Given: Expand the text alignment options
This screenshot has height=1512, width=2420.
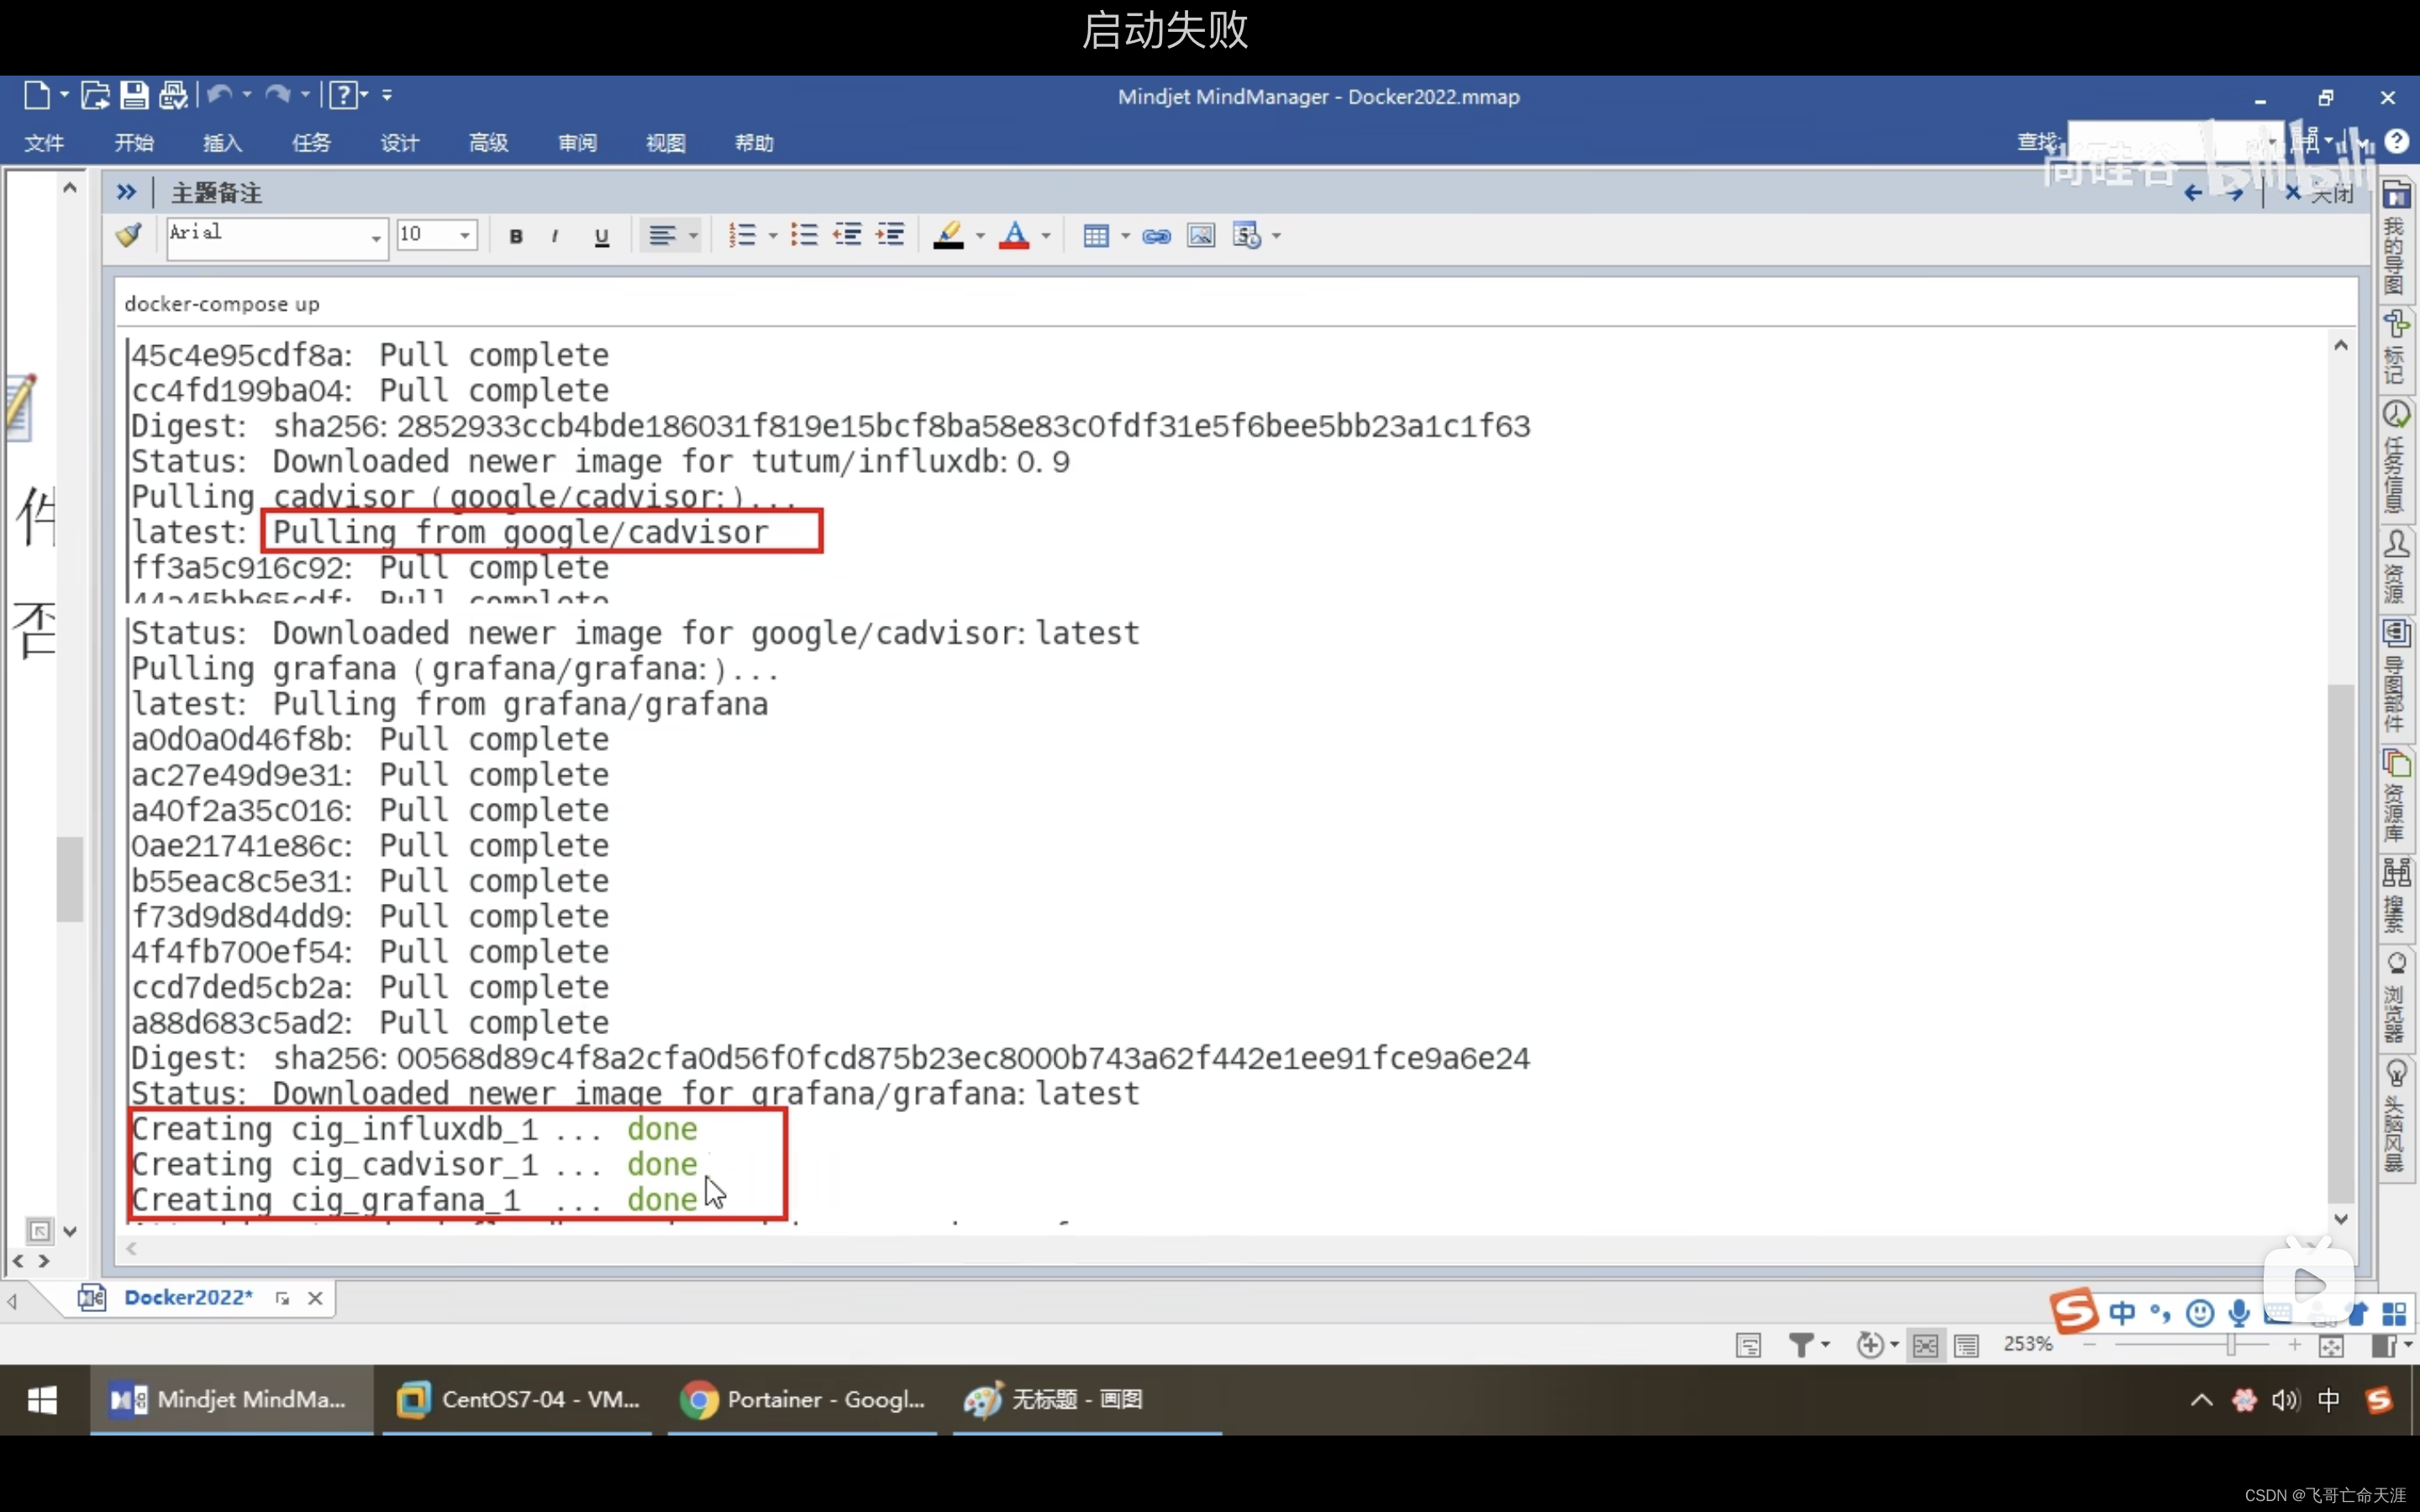Looking at the screenshot, I should click(693, 237).
